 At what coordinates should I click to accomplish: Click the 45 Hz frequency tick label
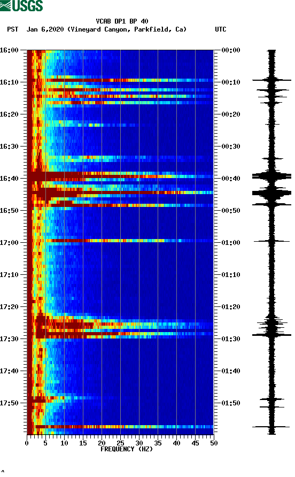pyautogui.click(x=195, y=443)
